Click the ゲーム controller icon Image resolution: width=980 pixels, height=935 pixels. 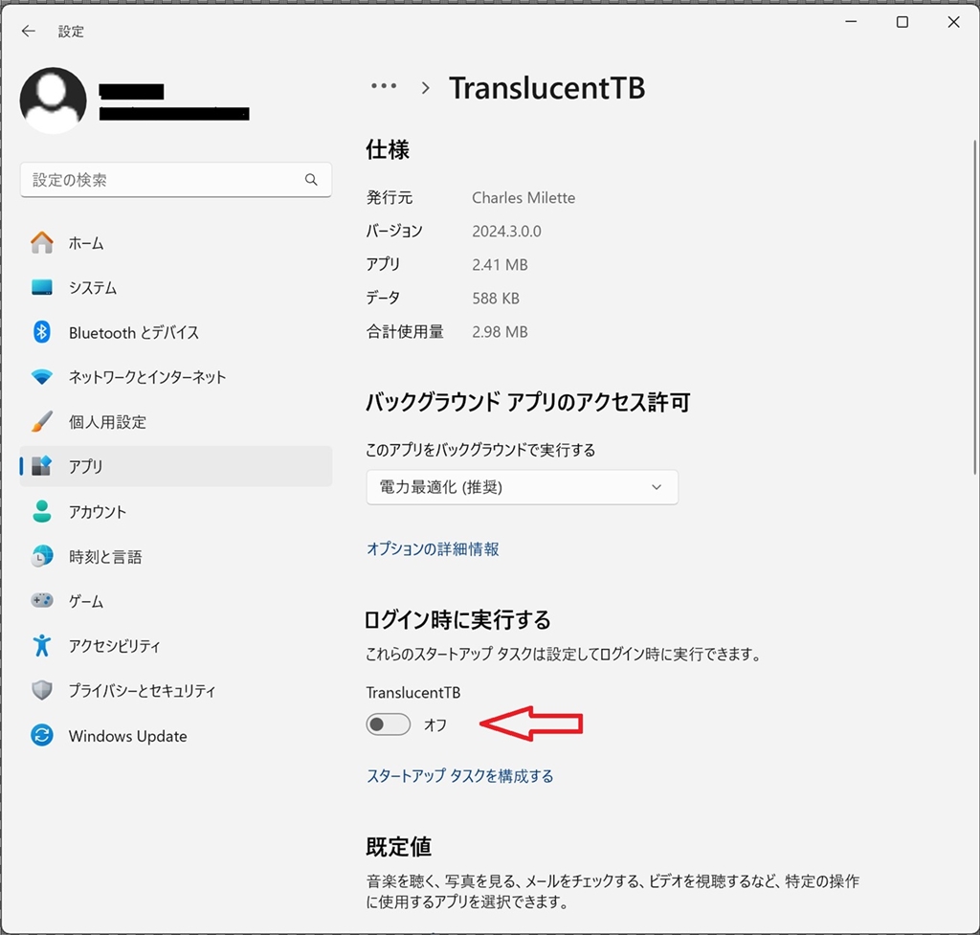coord(42,601)
